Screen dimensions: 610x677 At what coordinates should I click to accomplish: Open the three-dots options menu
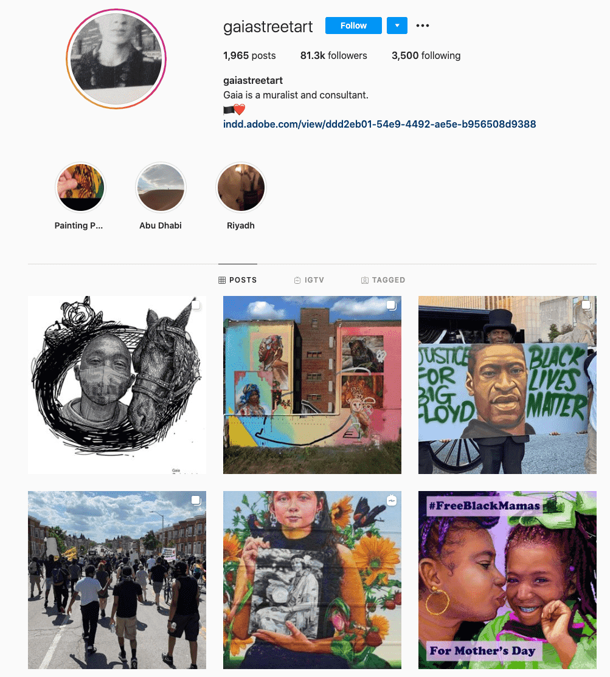point(423,26)
